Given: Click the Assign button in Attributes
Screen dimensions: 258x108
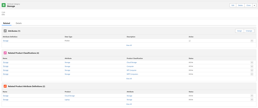Looking at the screenshot, I should click(x=239, y=31).
